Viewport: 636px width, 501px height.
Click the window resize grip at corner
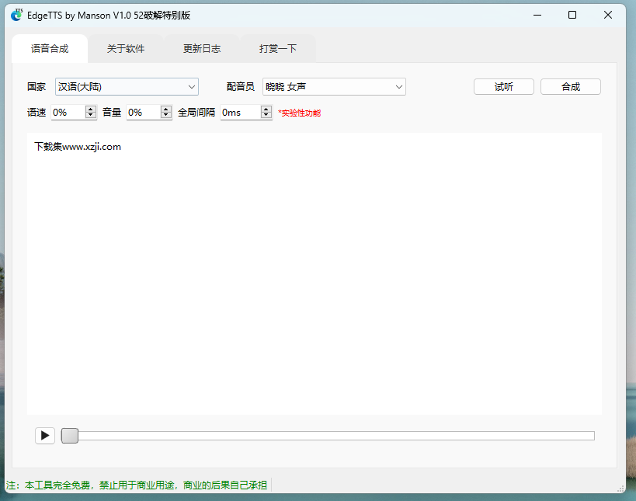tap(620, 489)
